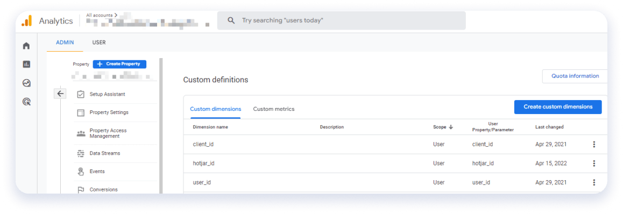Image resolution: width=623 pixels, height=214 pixels.
Task: Click the Conversions flag icon
Action: click(81, 190)
